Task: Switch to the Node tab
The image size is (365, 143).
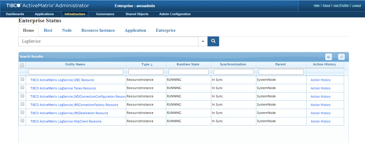Action: point(67,30)
